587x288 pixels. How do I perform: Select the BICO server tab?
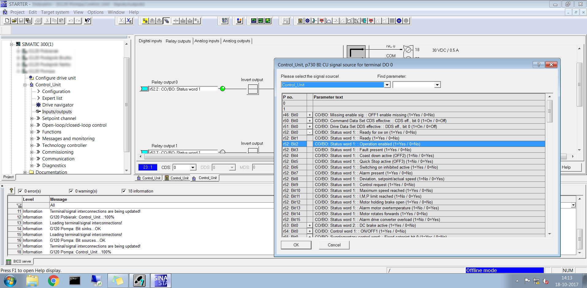pos(19,261)
